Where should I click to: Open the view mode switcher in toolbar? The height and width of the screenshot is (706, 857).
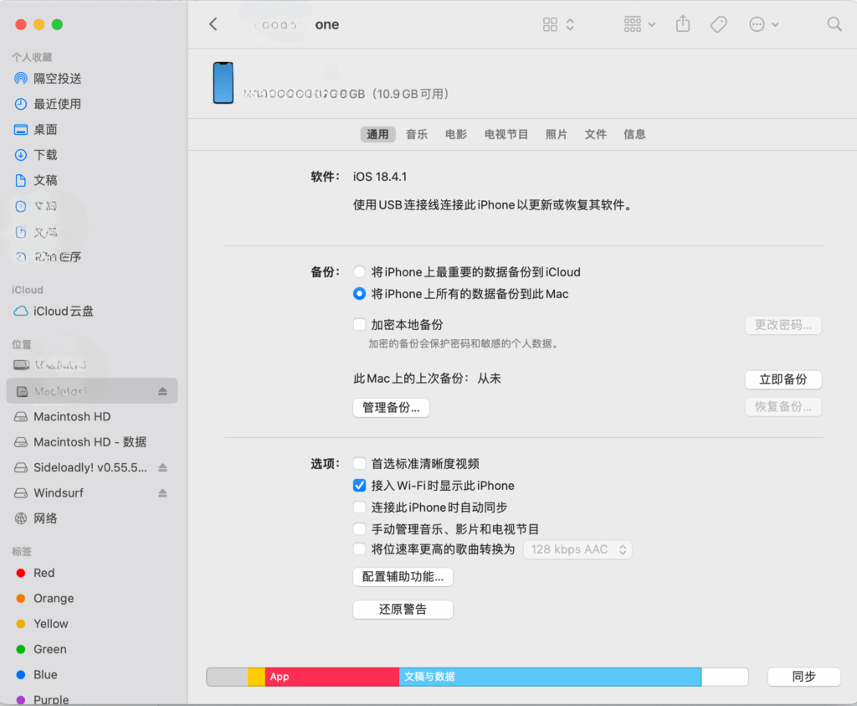(x=558, y=24)
